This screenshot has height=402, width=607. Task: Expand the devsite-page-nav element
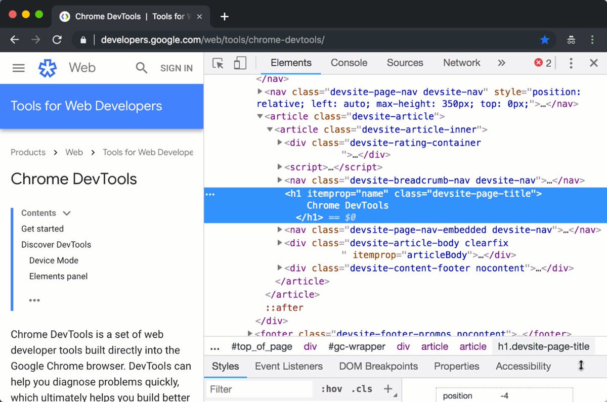[x=259, y=92]
